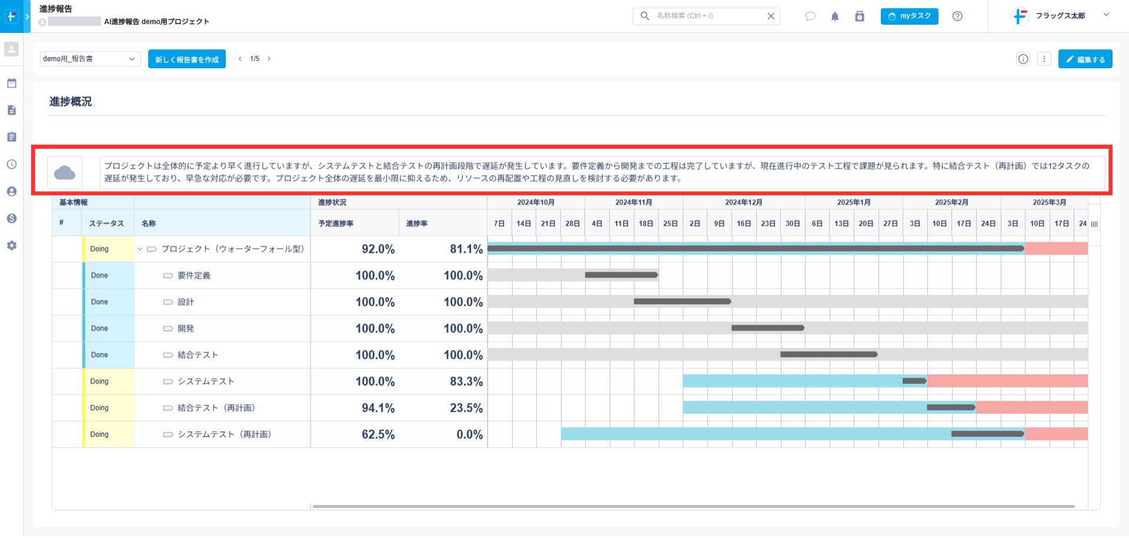
Task: Open the clock icon in left sidebar
Action: click(12, 165)
